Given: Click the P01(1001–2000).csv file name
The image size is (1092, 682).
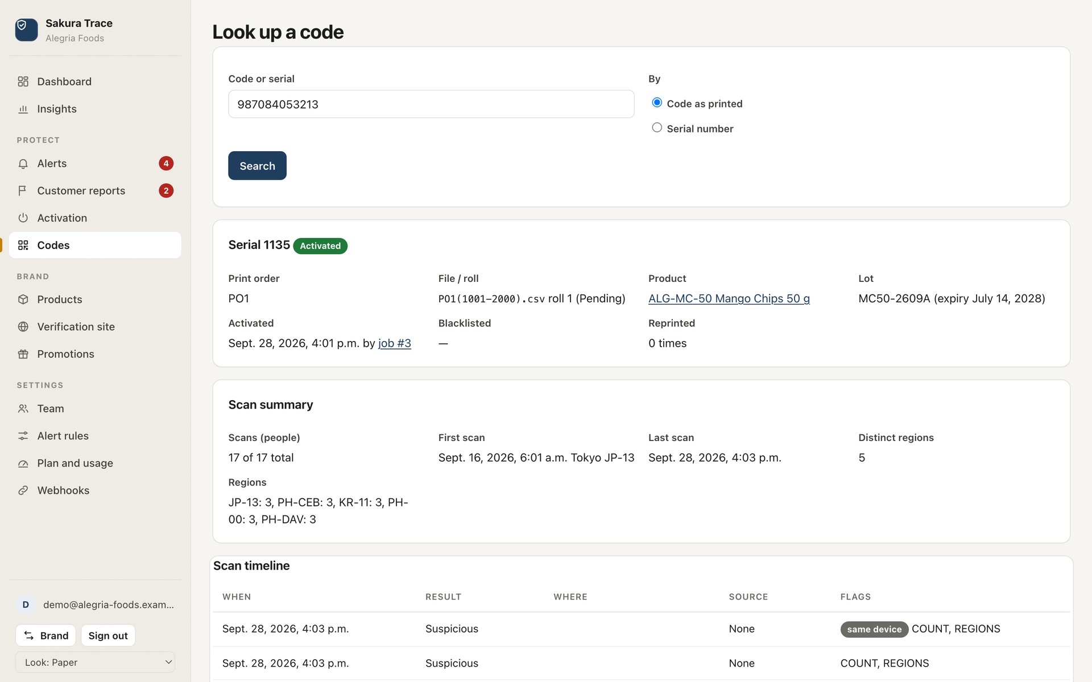Looking at the screenshot, I should (x=491, y=299).
